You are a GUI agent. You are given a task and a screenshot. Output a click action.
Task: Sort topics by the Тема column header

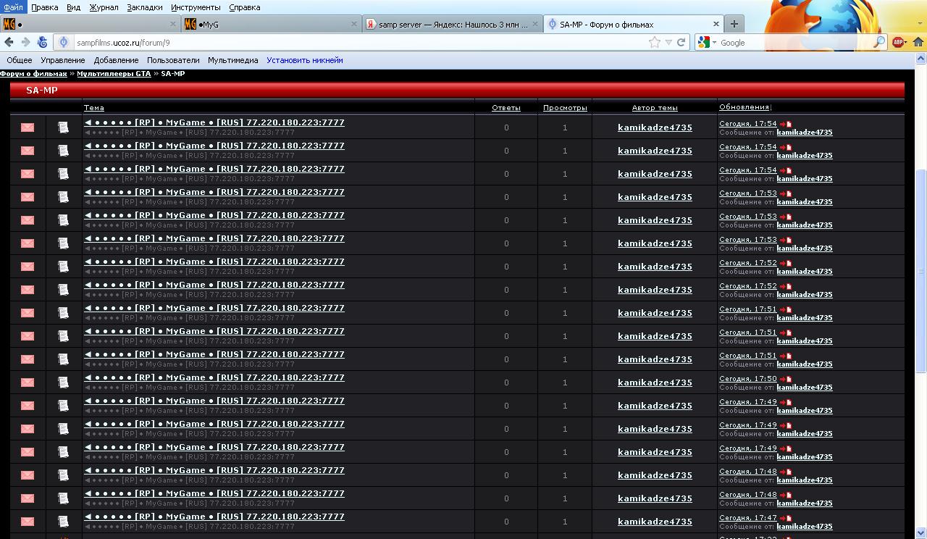click(x=94, y=107)
